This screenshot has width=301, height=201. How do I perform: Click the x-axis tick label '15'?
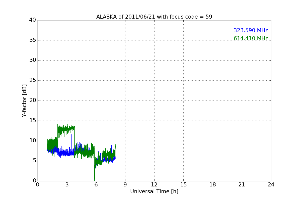tap(183, 185)
